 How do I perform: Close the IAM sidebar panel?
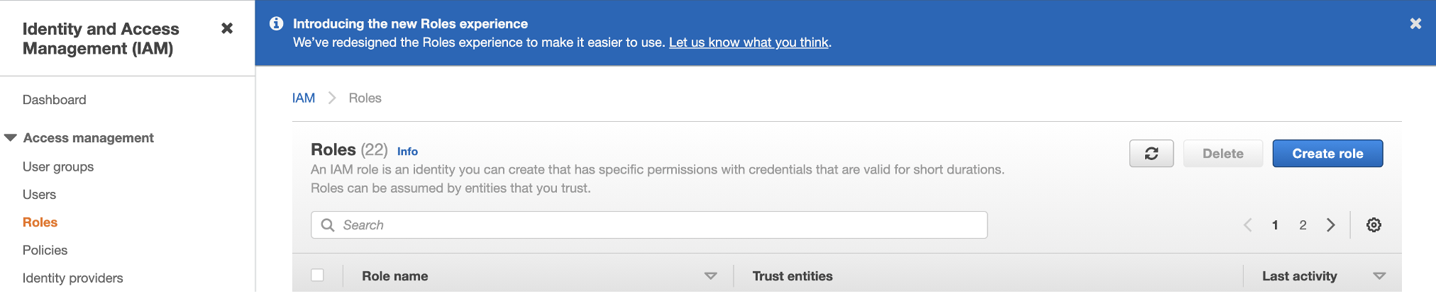click(227, 28)
